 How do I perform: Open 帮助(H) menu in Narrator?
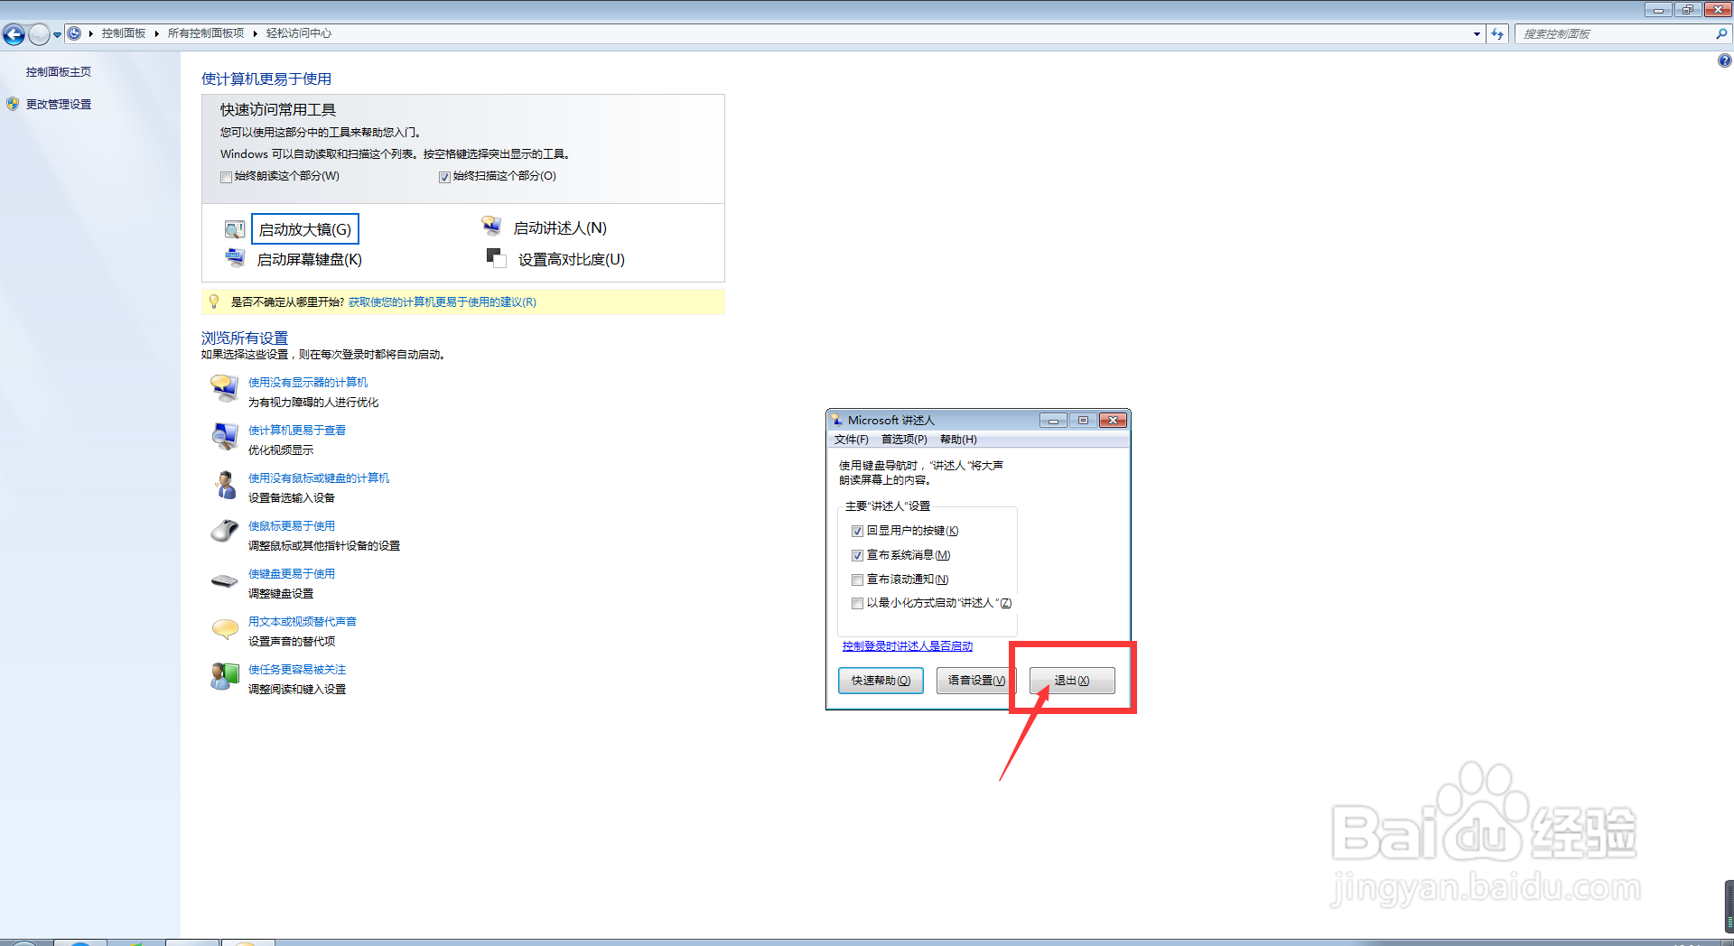958,440
